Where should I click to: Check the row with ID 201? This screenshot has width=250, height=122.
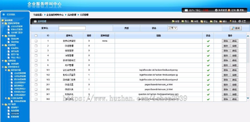36,85
